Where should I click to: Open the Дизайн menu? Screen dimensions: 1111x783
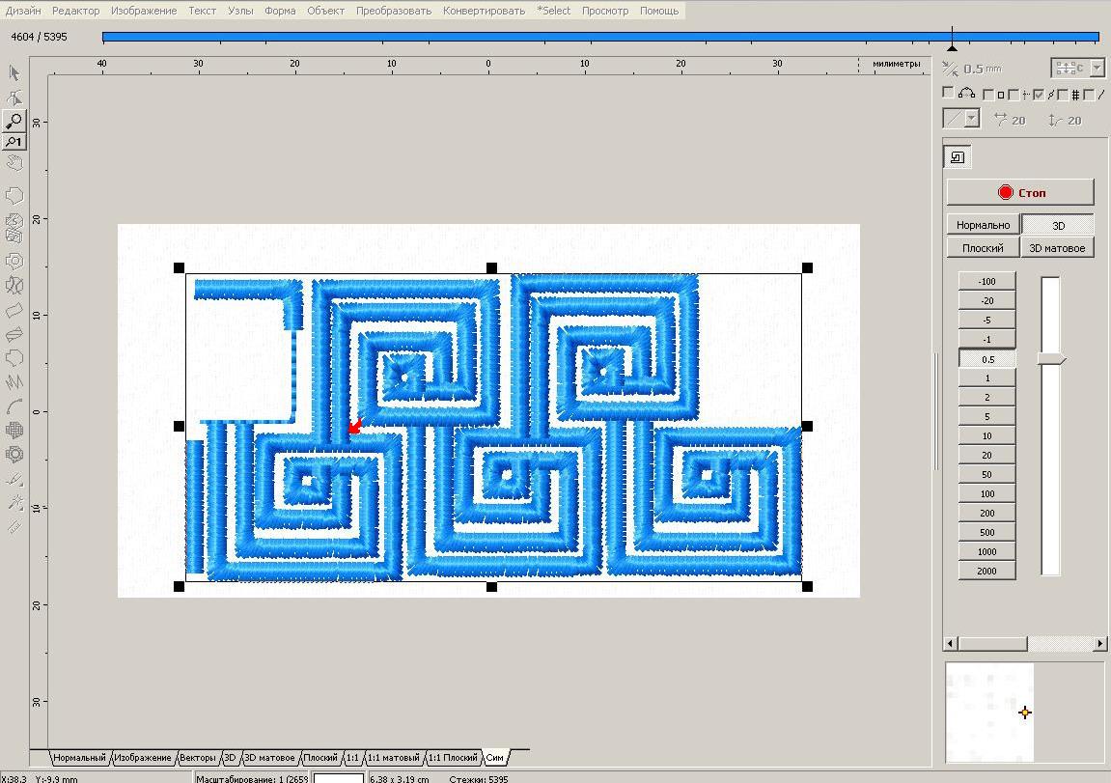[23, 11]
